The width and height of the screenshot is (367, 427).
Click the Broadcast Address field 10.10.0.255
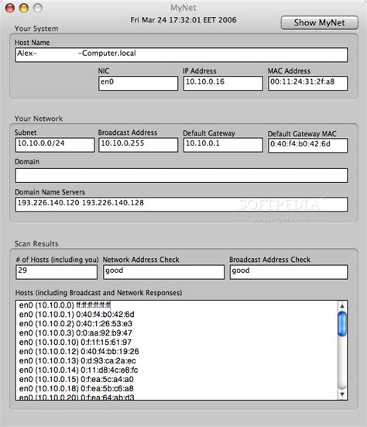(x=138, y=145)
